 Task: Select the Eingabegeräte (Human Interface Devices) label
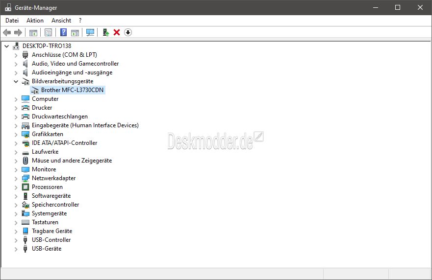point(85,125)
